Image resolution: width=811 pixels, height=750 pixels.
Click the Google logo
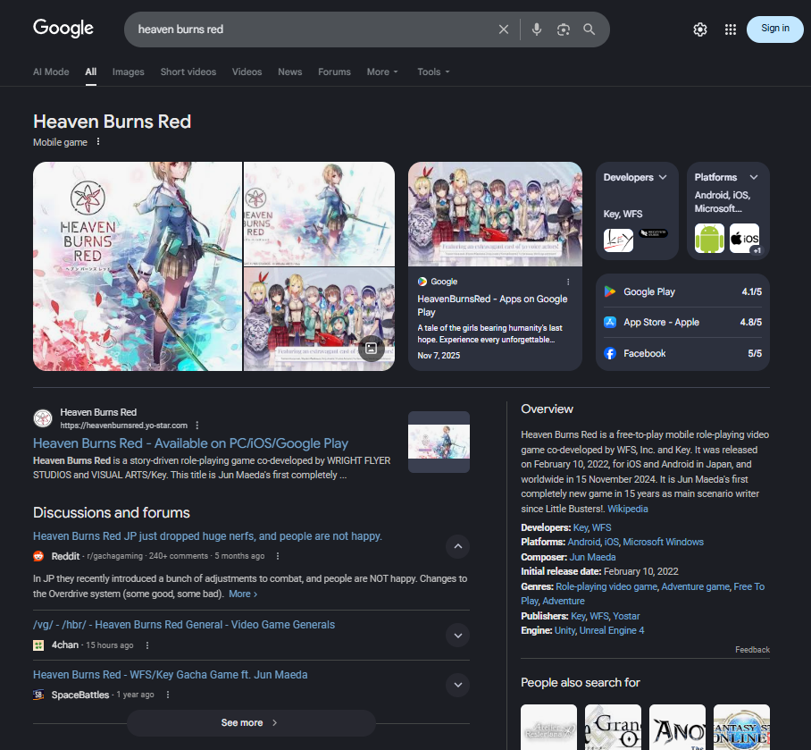[x=63, y=28]
